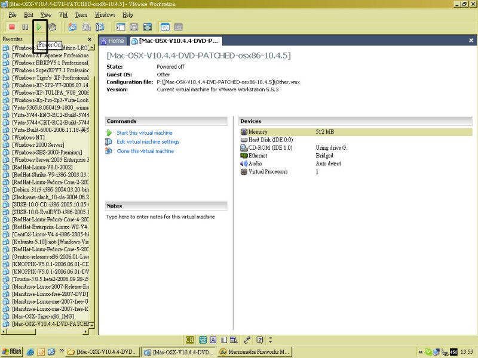Click the language bar help icon
478x358 pixels.
click(x=259, y=340)
